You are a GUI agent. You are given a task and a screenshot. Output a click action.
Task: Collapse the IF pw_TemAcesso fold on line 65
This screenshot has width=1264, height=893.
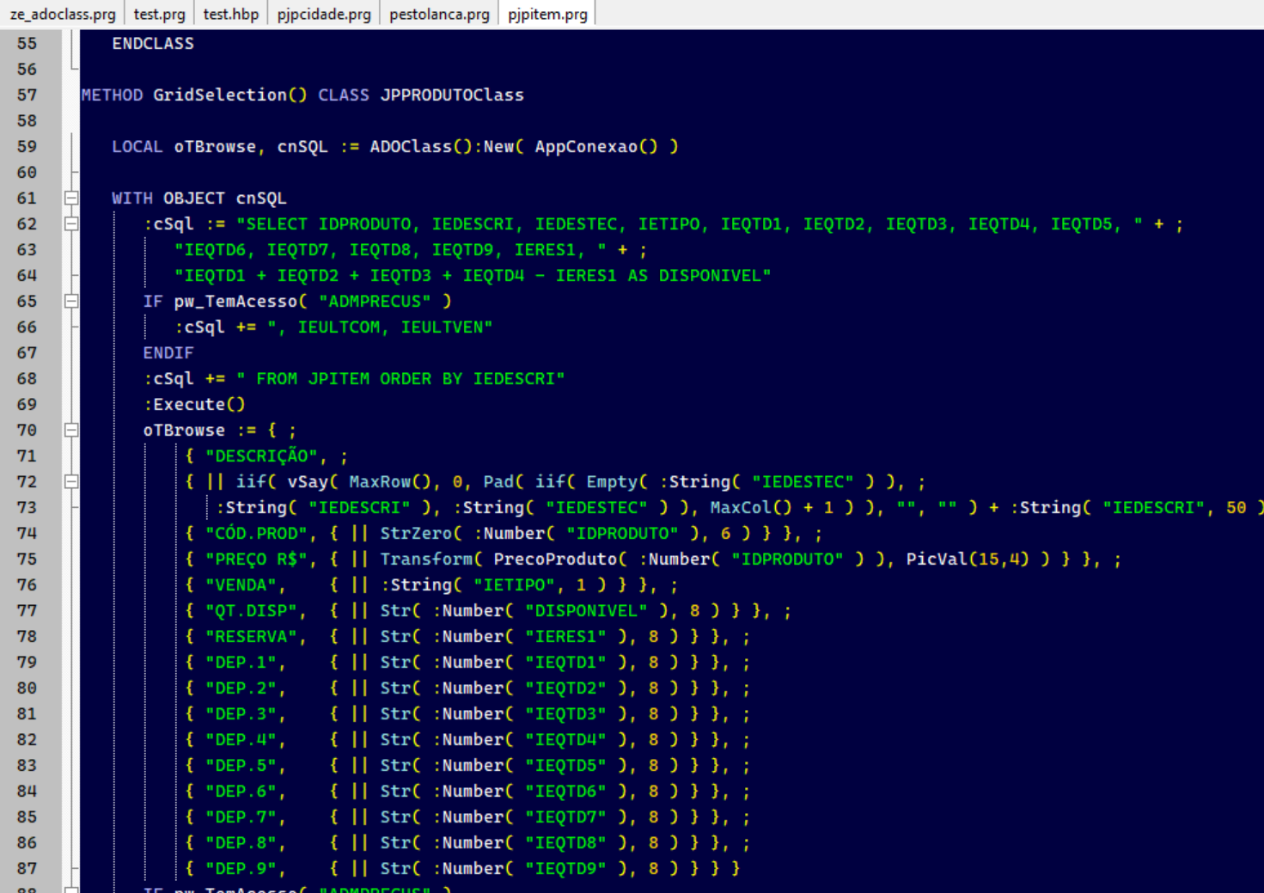point(71,301)
